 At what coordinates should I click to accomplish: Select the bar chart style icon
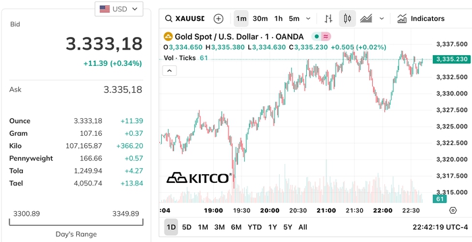(328, 19)
